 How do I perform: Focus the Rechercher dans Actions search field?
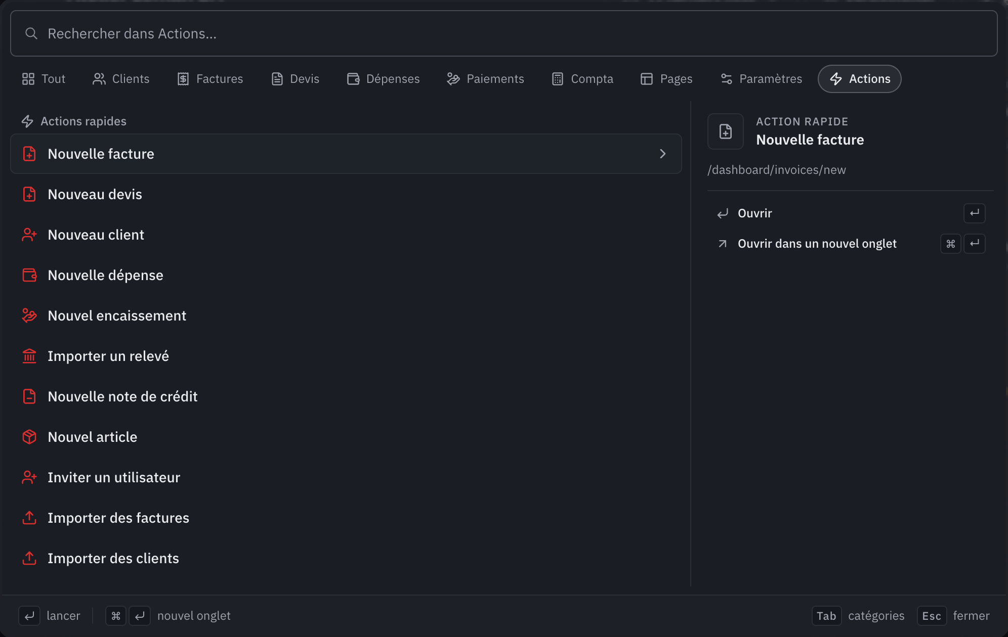[x=504, y=33]
